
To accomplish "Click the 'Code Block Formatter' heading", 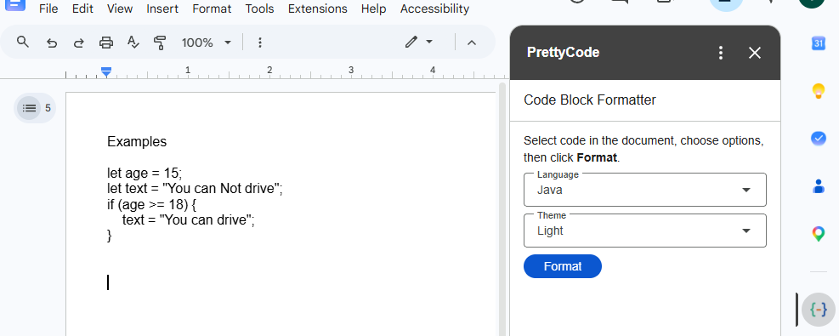I will (590, 100).
